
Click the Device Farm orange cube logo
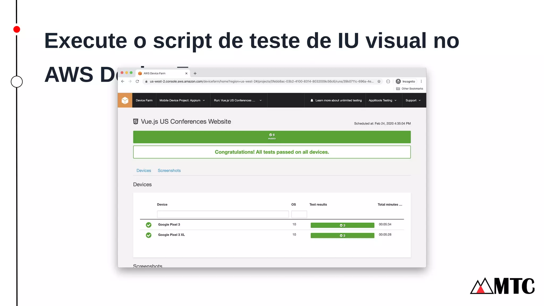[125, 100]
